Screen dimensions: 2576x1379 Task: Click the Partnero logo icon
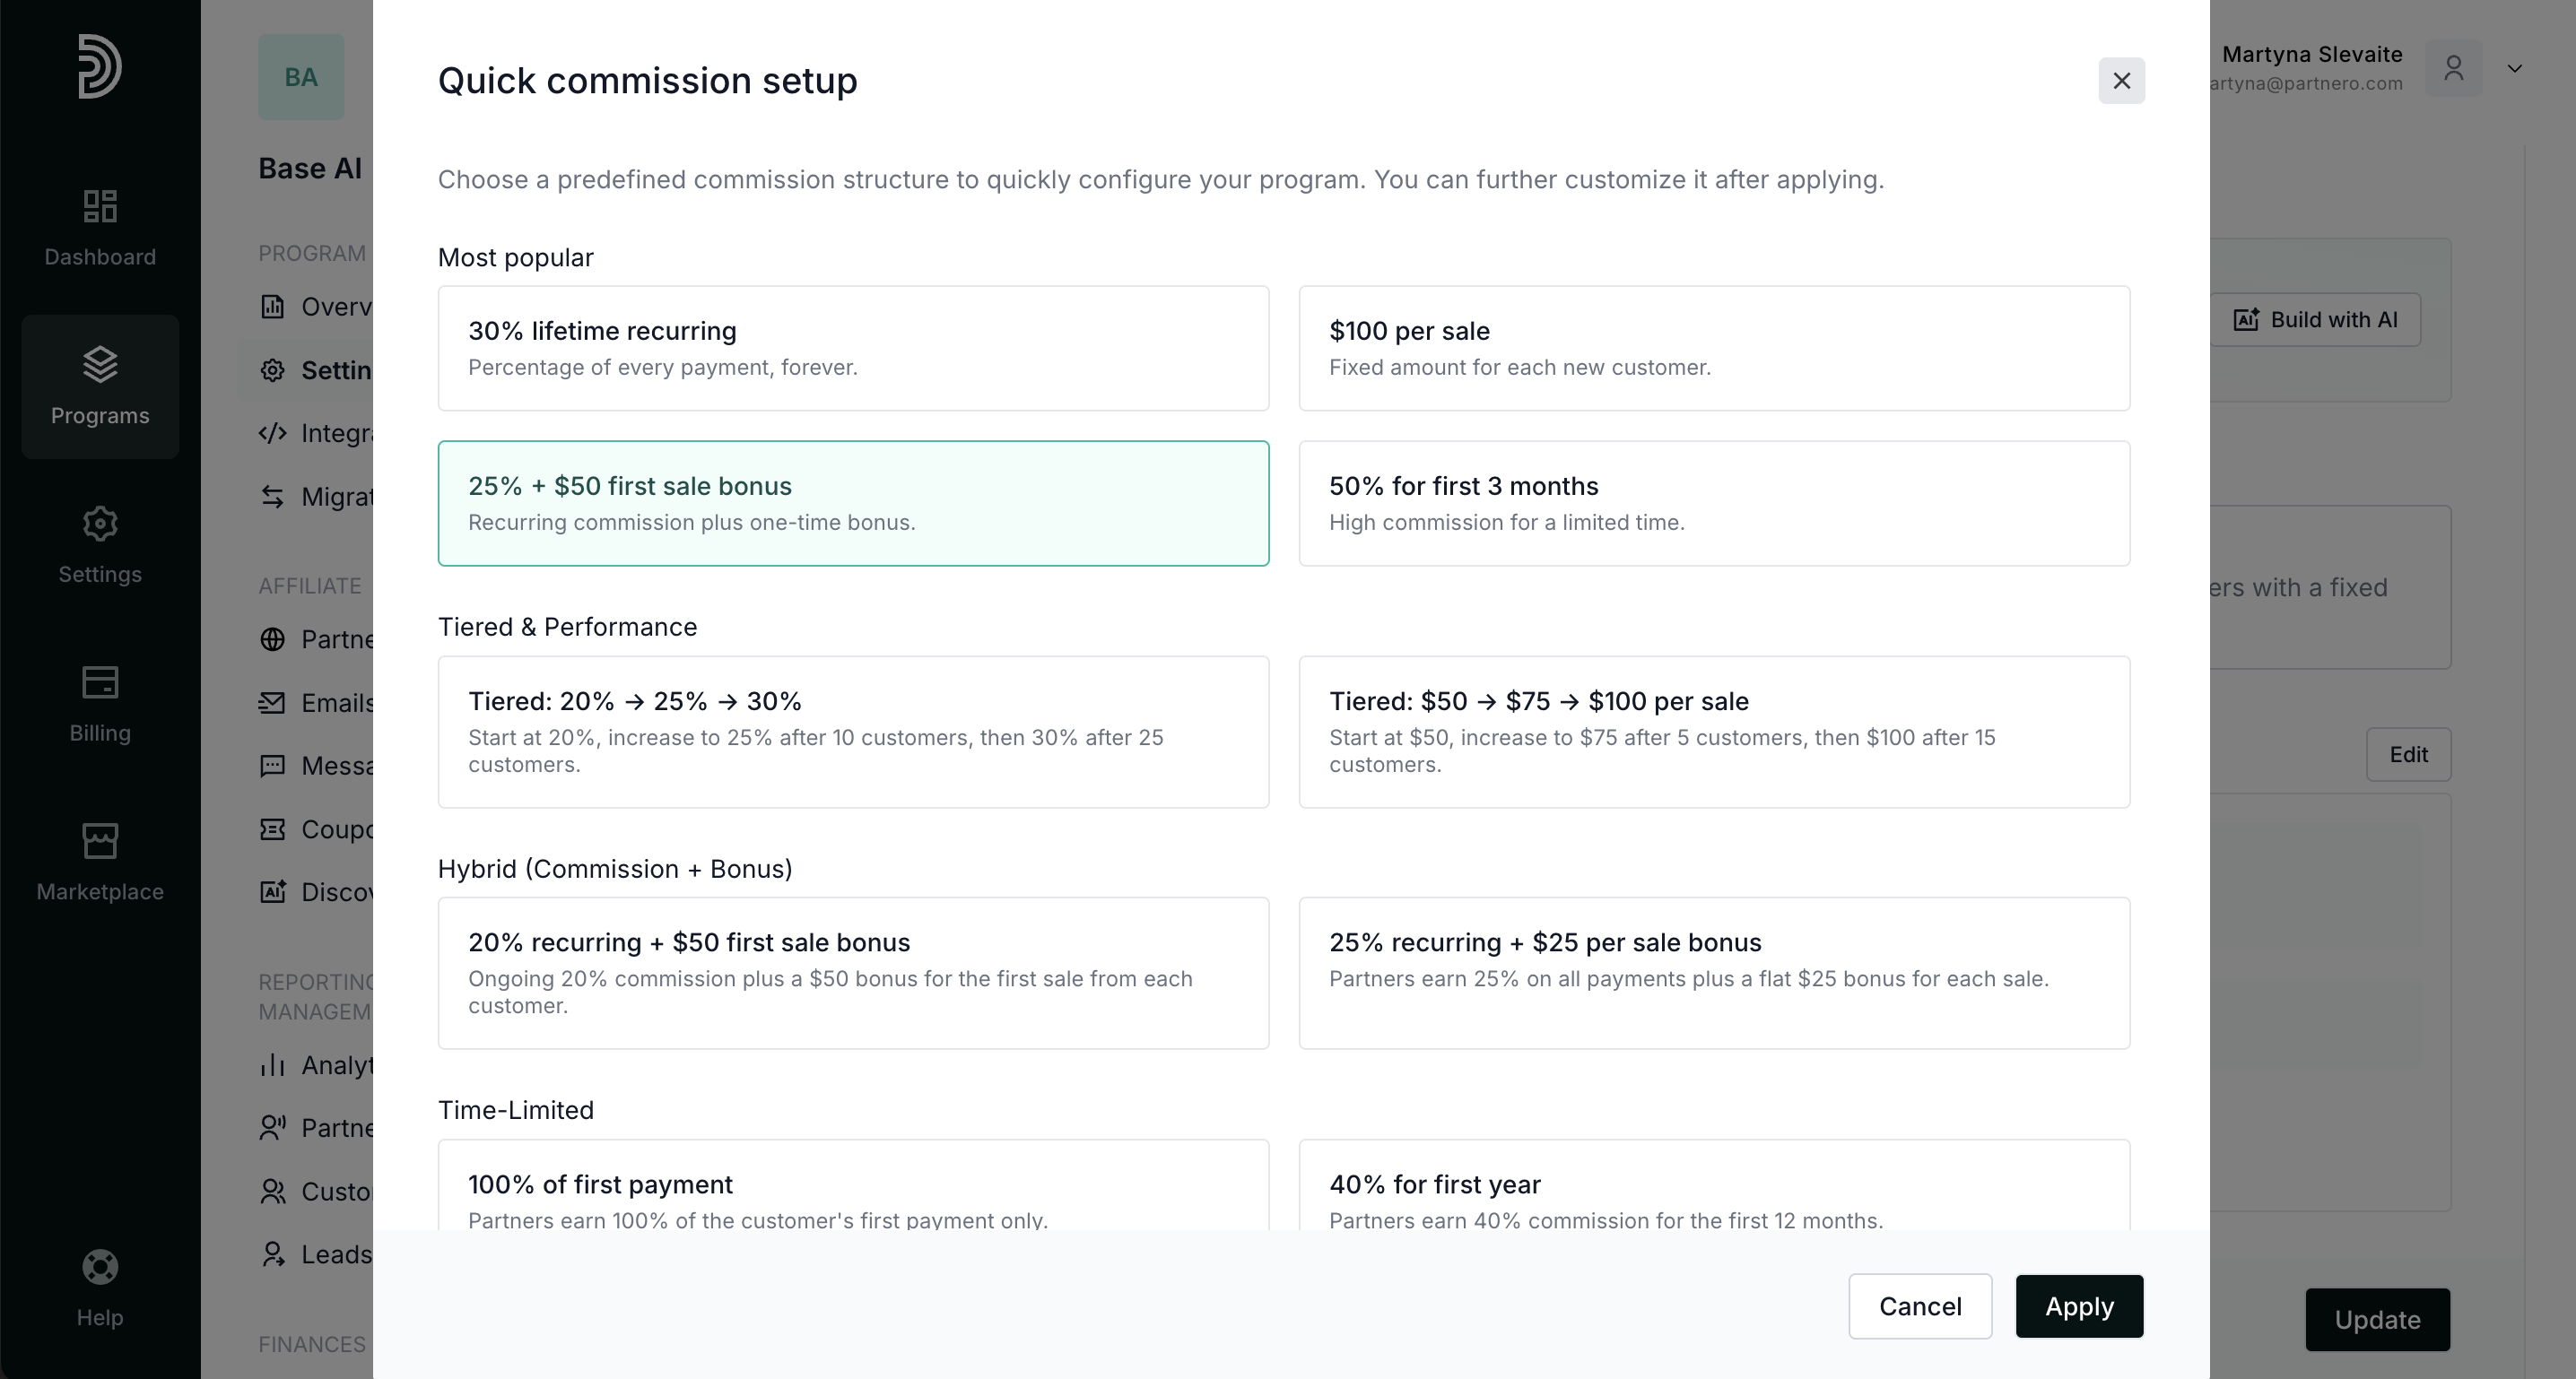point(100,67)
